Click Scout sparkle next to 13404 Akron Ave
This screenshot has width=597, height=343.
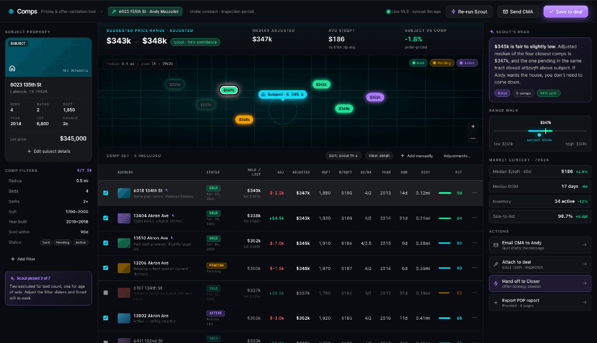tap(173, 215)
